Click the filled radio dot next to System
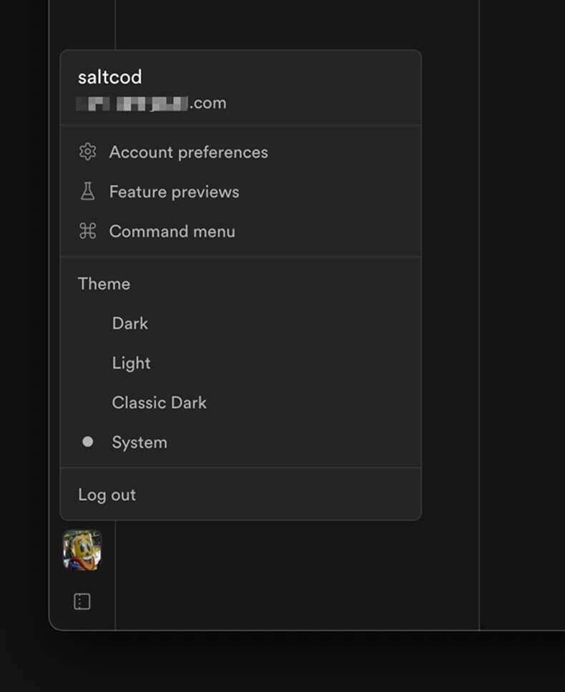The height and width of the screenshot is (692, 565). [88, 442]
